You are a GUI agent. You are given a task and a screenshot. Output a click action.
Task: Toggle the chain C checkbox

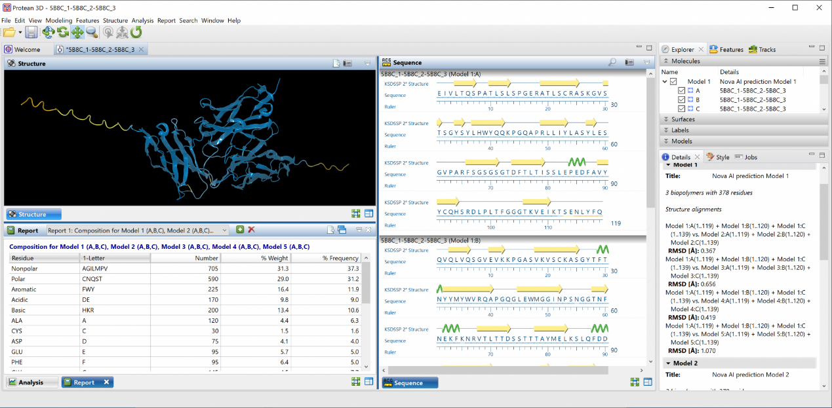click(682, 109)
